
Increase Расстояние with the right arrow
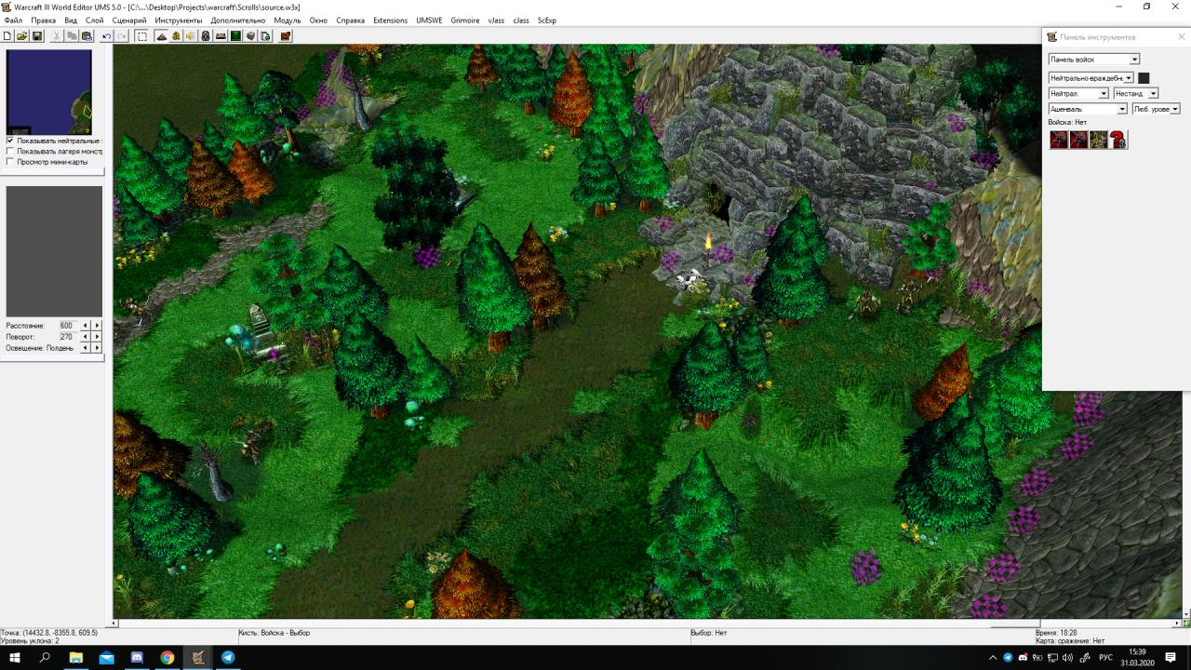[x=97, y=326]
